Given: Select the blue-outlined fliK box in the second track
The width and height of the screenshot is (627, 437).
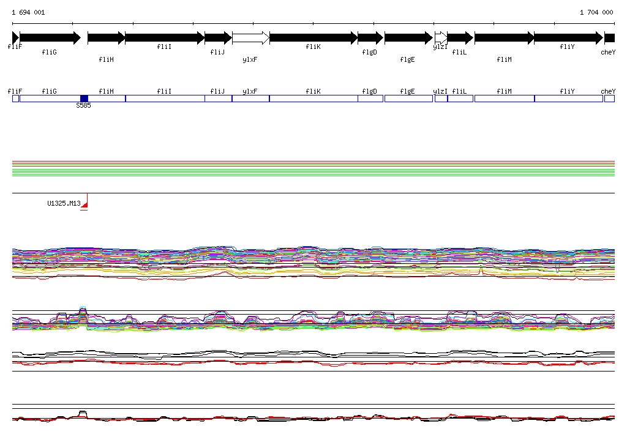Looking at the screenshot, I should pyautogui.click(x=313, y=99).
